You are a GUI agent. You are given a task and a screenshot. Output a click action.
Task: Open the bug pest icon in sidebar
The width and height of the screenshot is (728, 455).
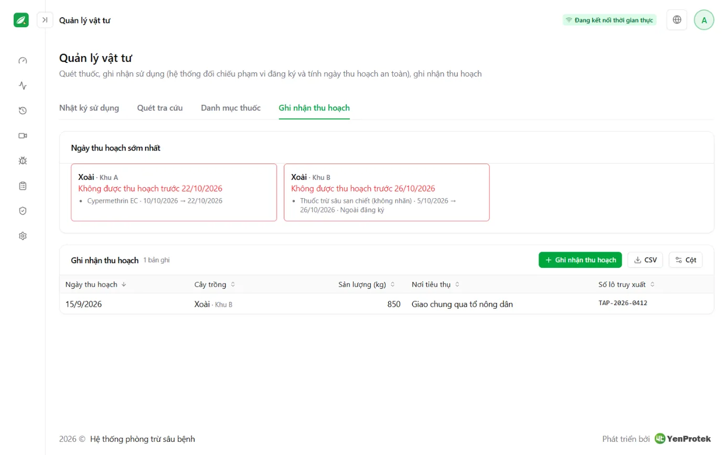pos(23,161)
